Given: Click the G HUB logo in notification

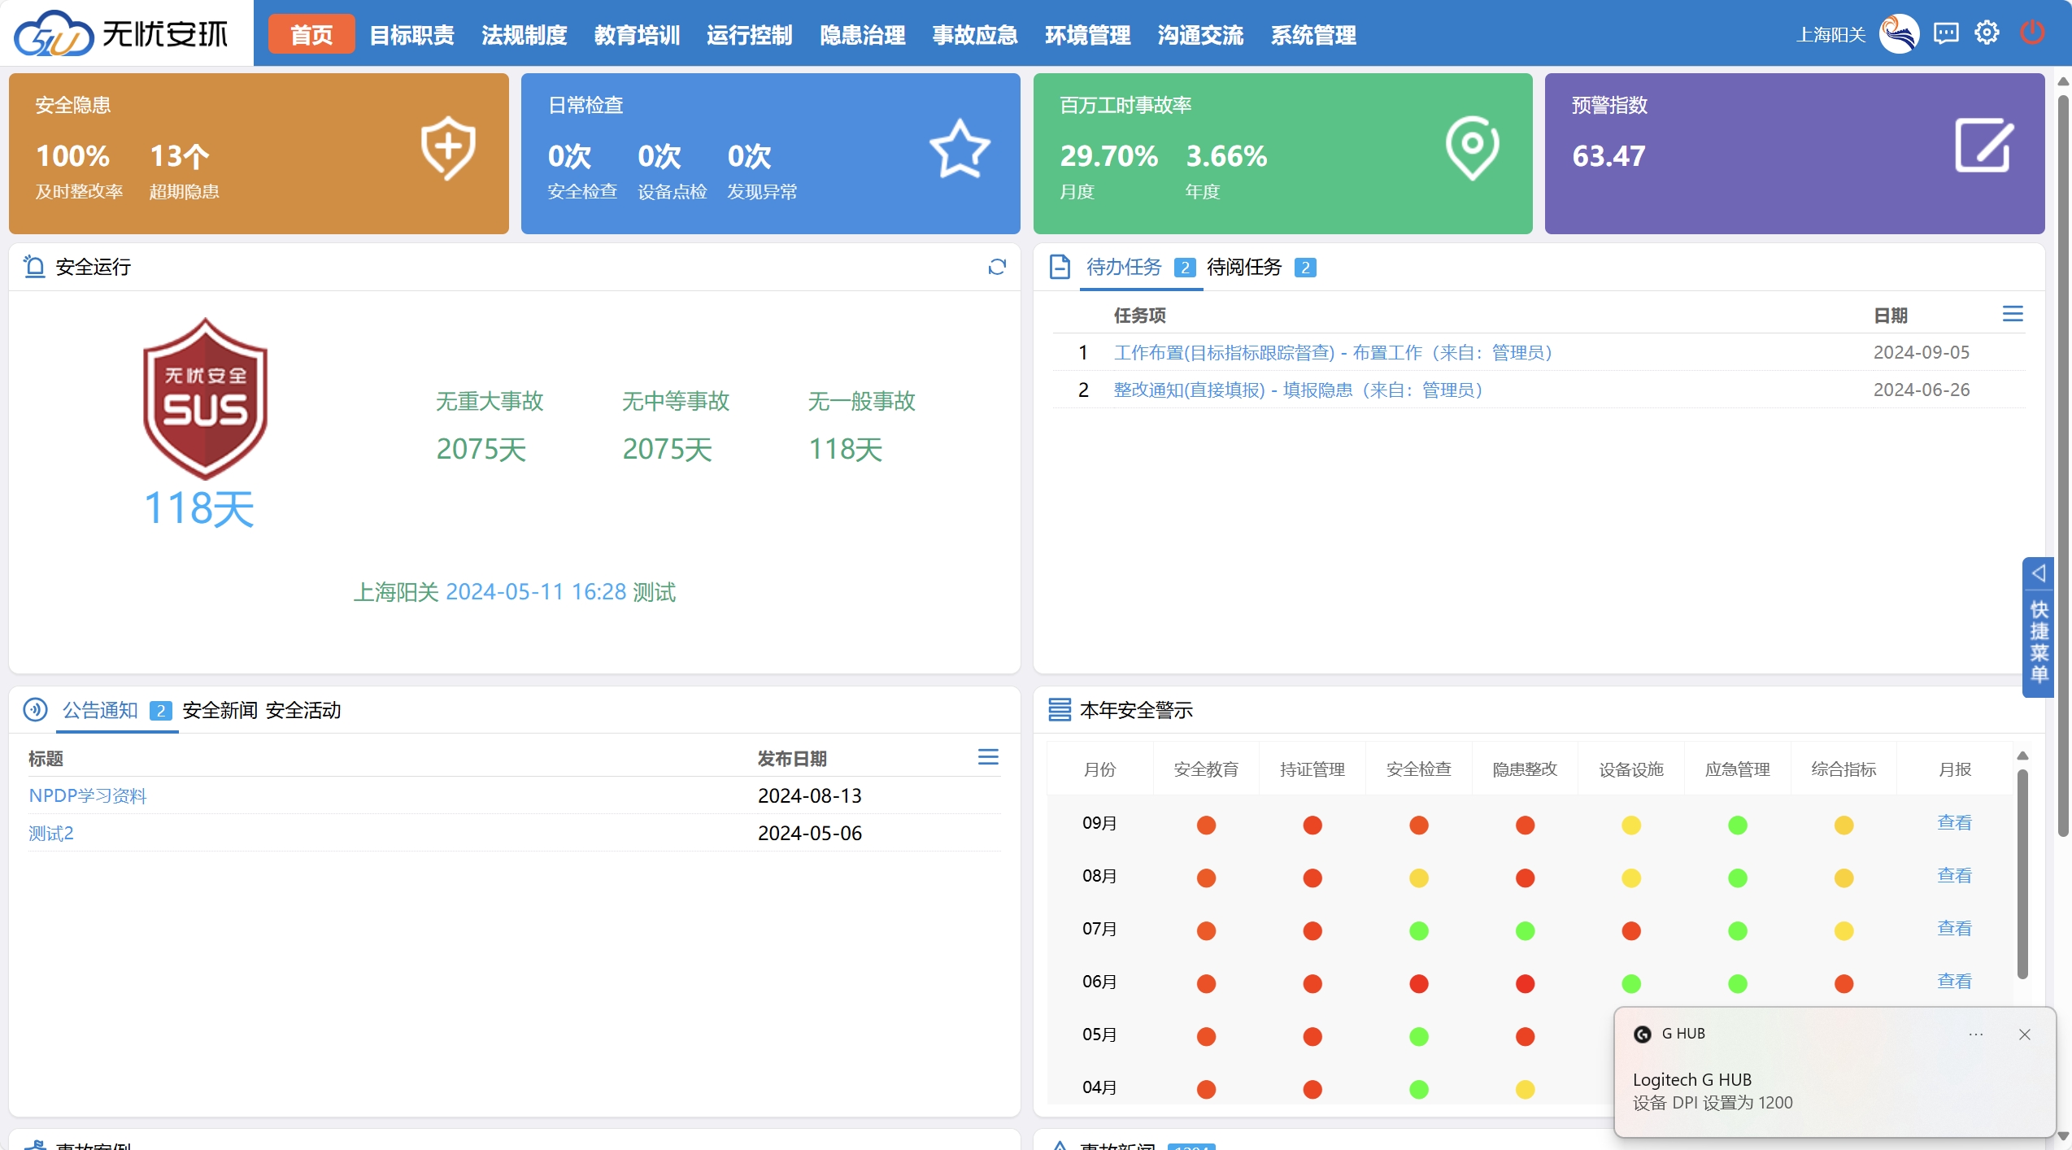Looking at the screenshot, I should (x=1643, y=1035).
